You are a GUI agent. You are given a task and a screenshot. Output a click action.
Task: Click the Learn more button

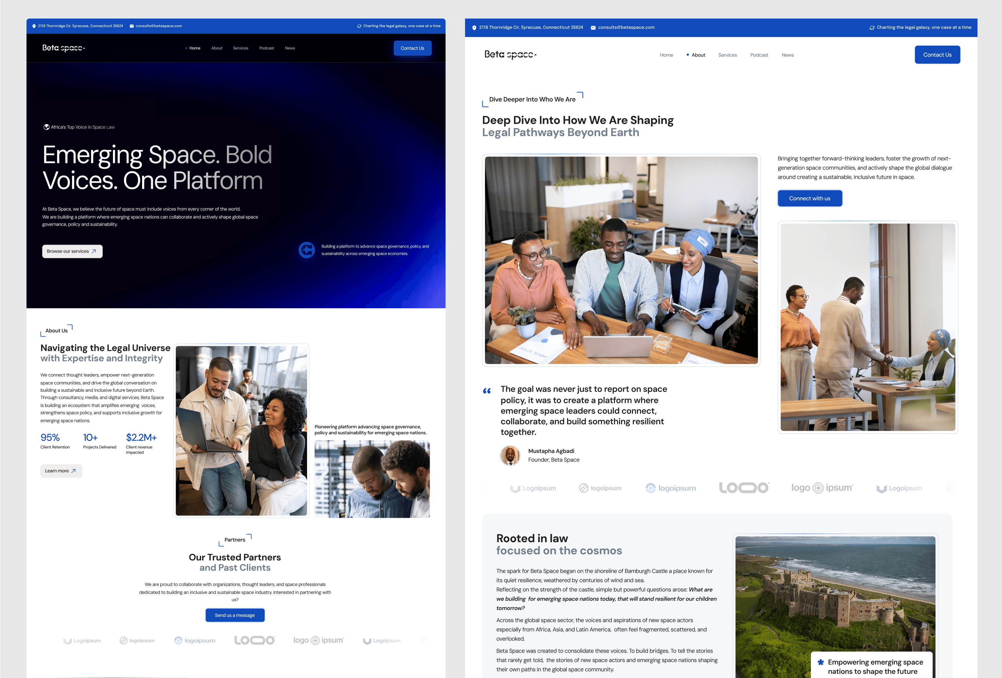pos(61,471)
